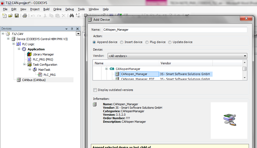Screen dimensions: 257x148
Task: Click the device icon beside CANopen_Manager row
Action: (x=117, y=74)
